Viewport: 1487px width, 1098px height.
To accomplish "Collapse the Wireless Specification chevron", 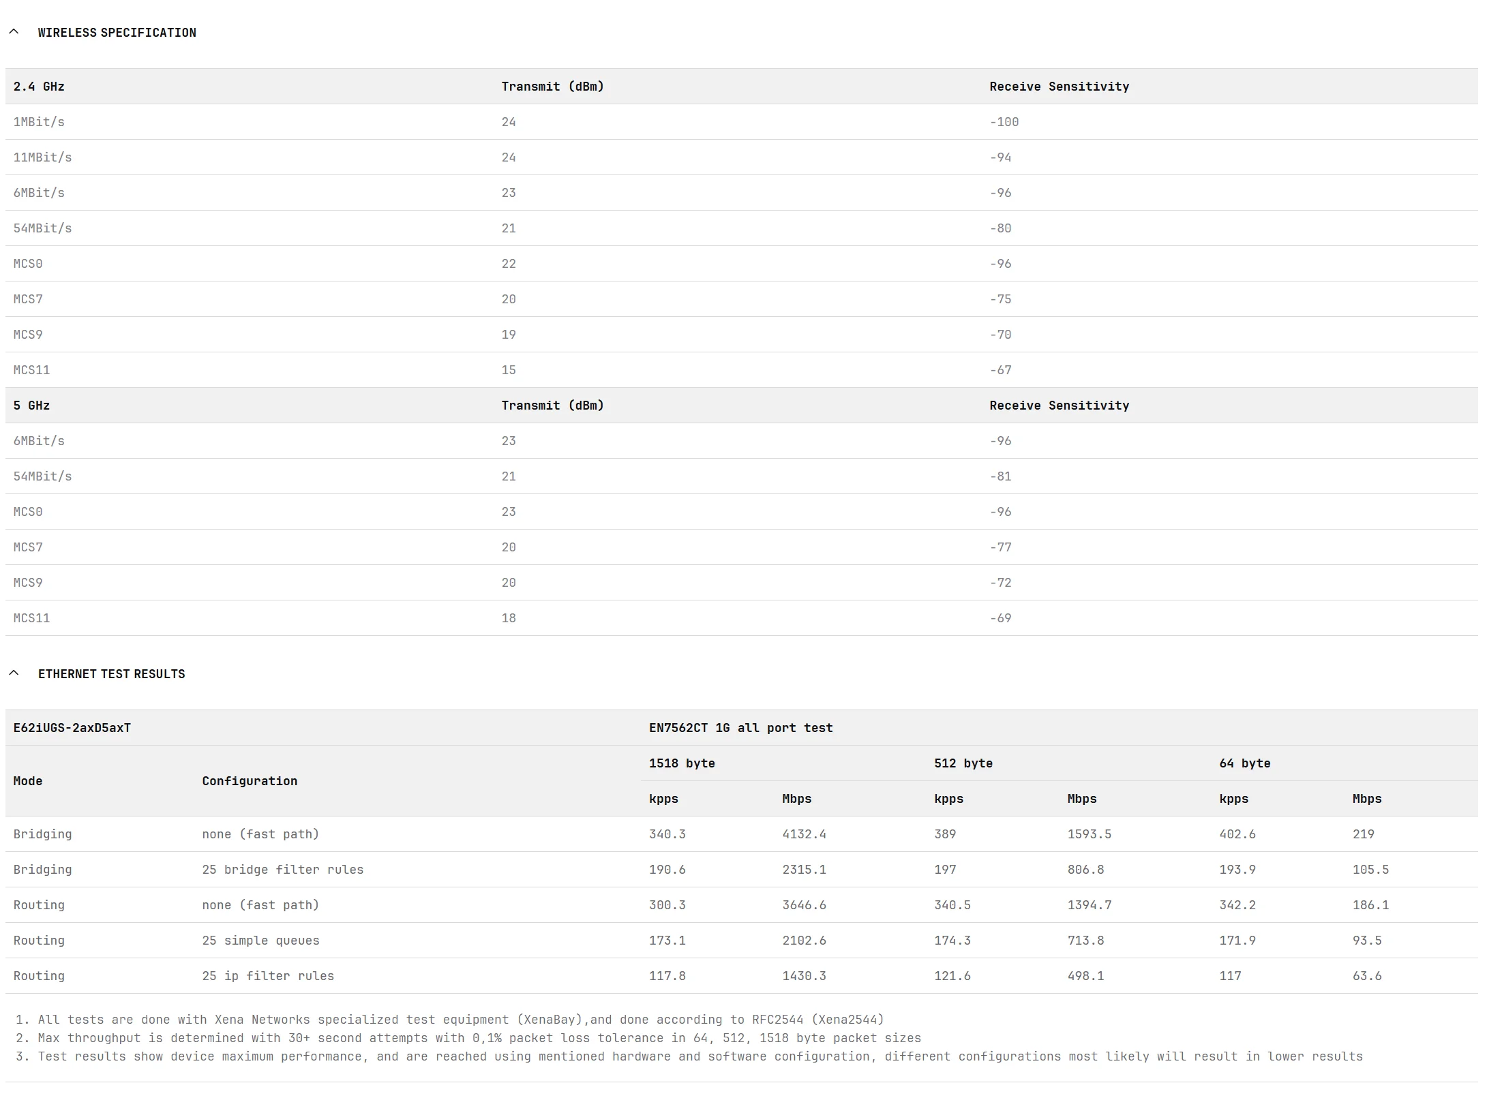I will 14,32.
